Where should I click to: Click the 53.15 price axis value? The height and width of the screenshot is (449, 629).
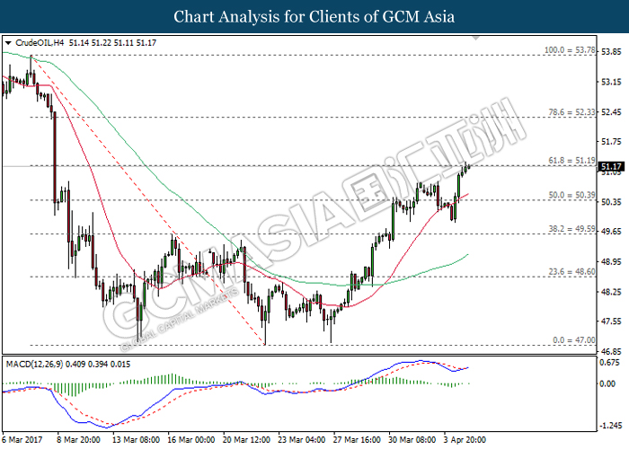click(611, 82)
